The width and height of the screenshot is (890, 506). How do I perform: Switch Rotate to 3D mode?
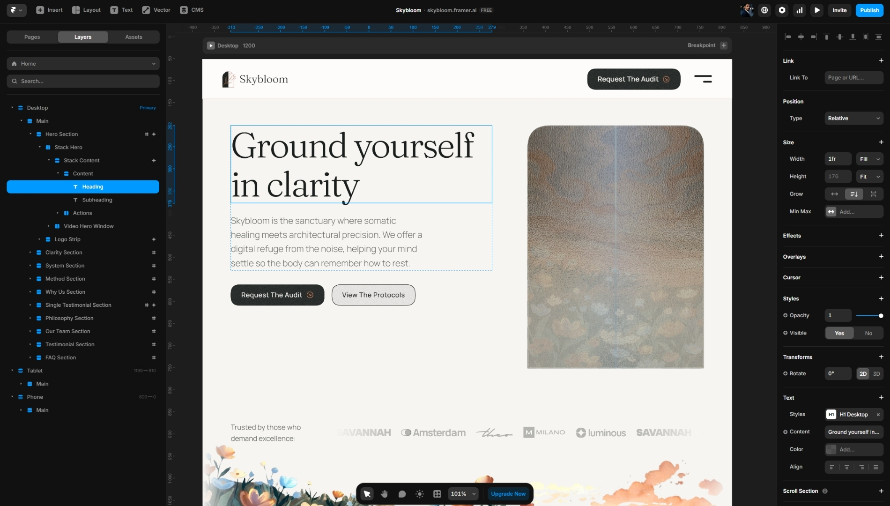tap(876, 373)
